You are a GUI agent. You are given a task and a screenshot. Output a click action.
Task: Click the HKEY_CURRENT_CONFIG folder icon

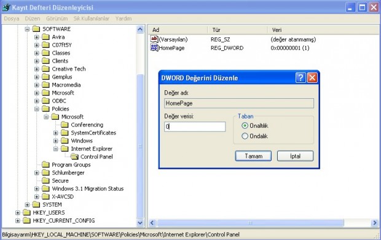coord(26,220)
